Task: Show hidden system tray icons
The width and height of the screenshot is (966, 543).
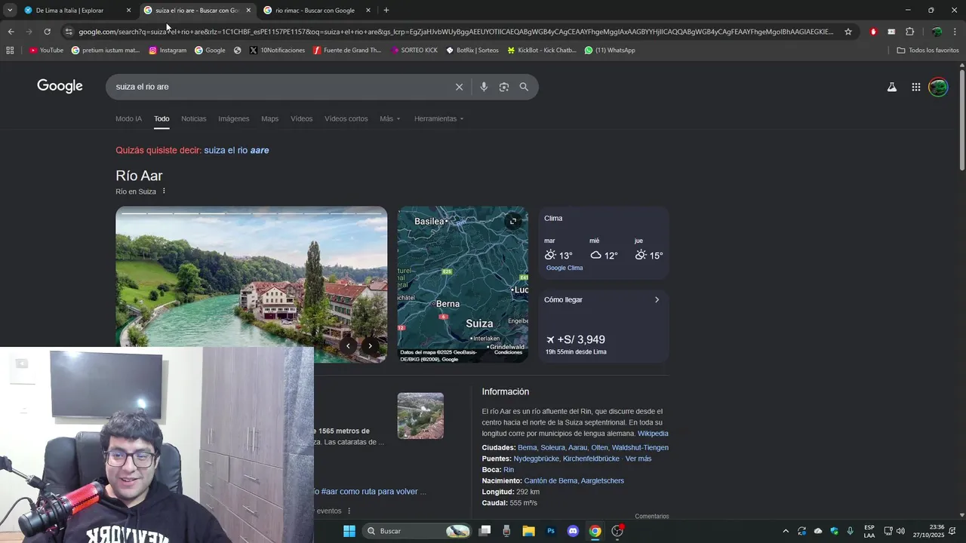Action: click(x=786, y=531)
